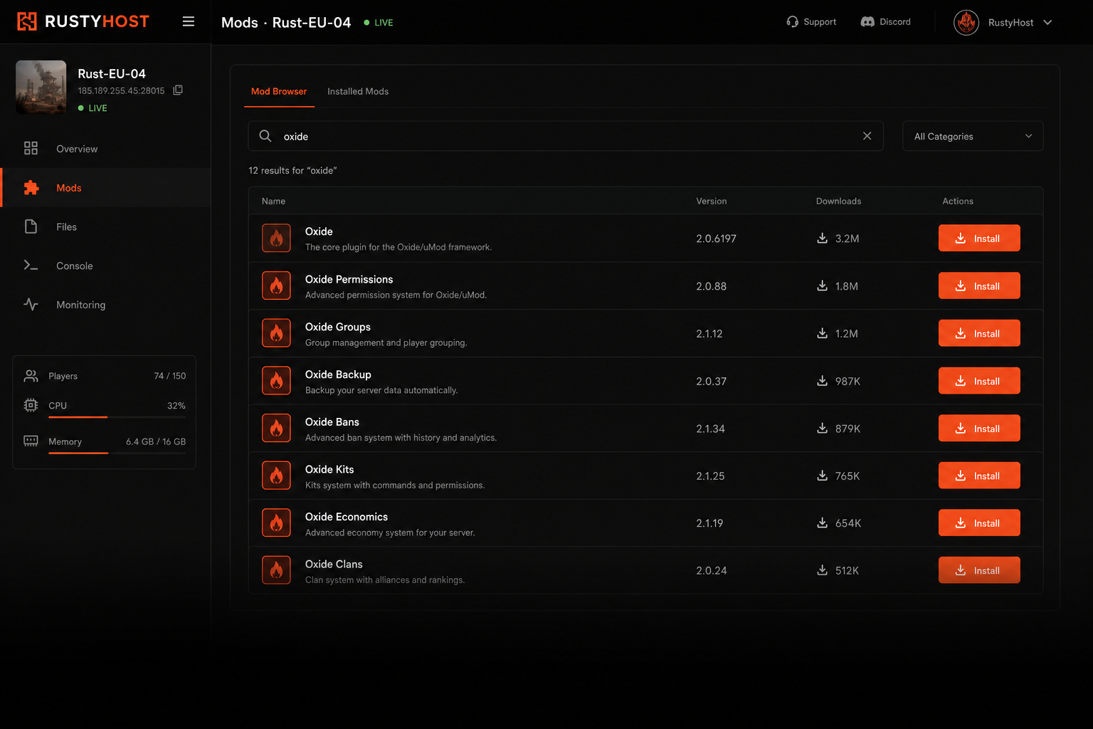Open Console in sidebar
This screenshot has width=1093, height=729.
tap(105, 266)
